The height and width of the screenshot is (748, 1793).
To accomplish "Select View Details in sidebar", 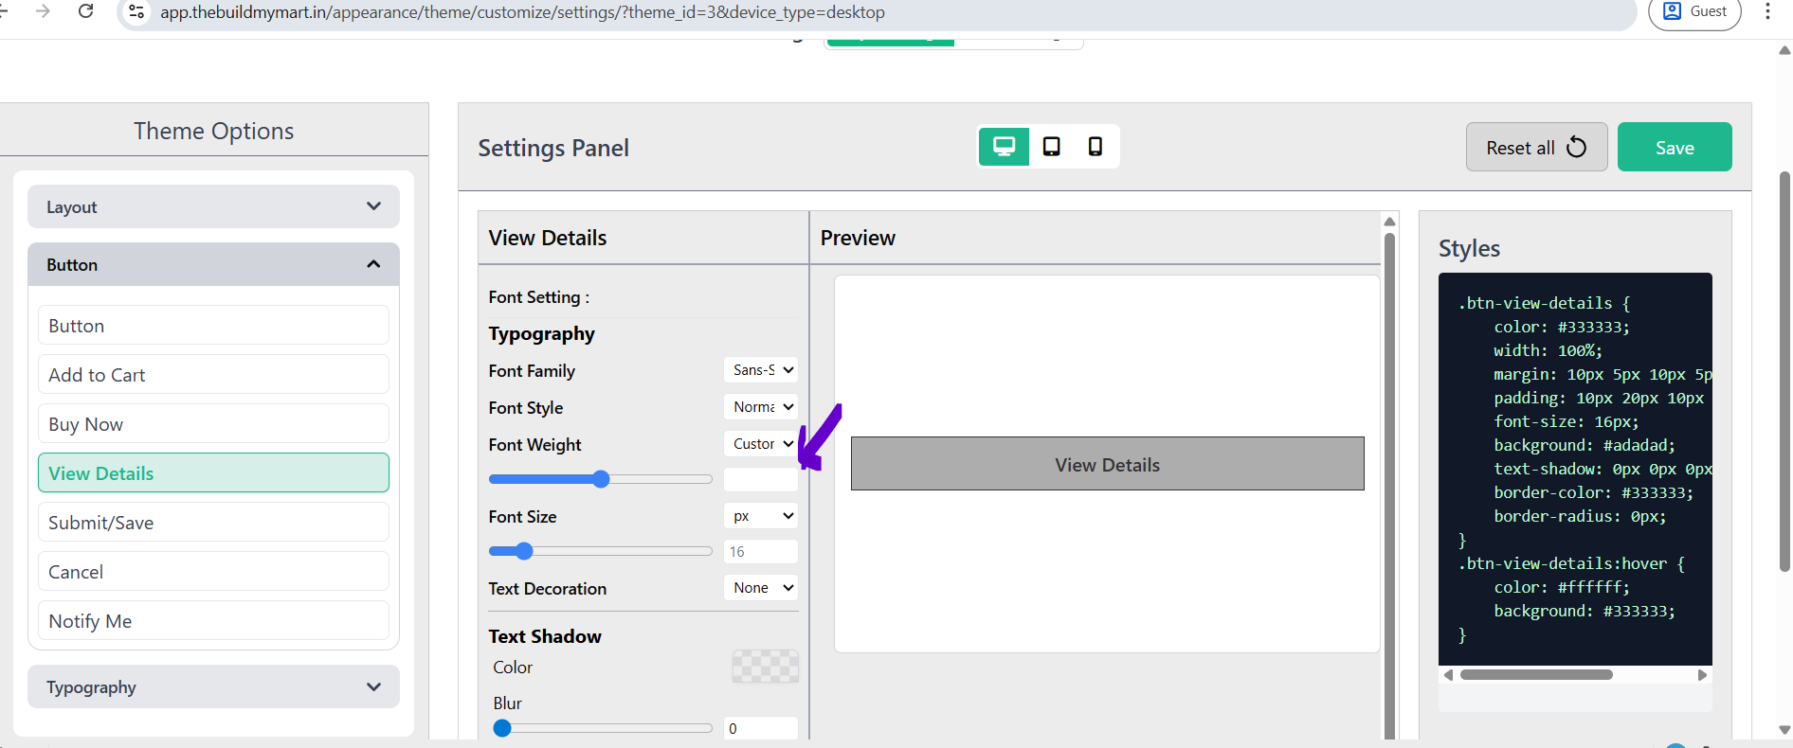I will (x=213, y=473).
